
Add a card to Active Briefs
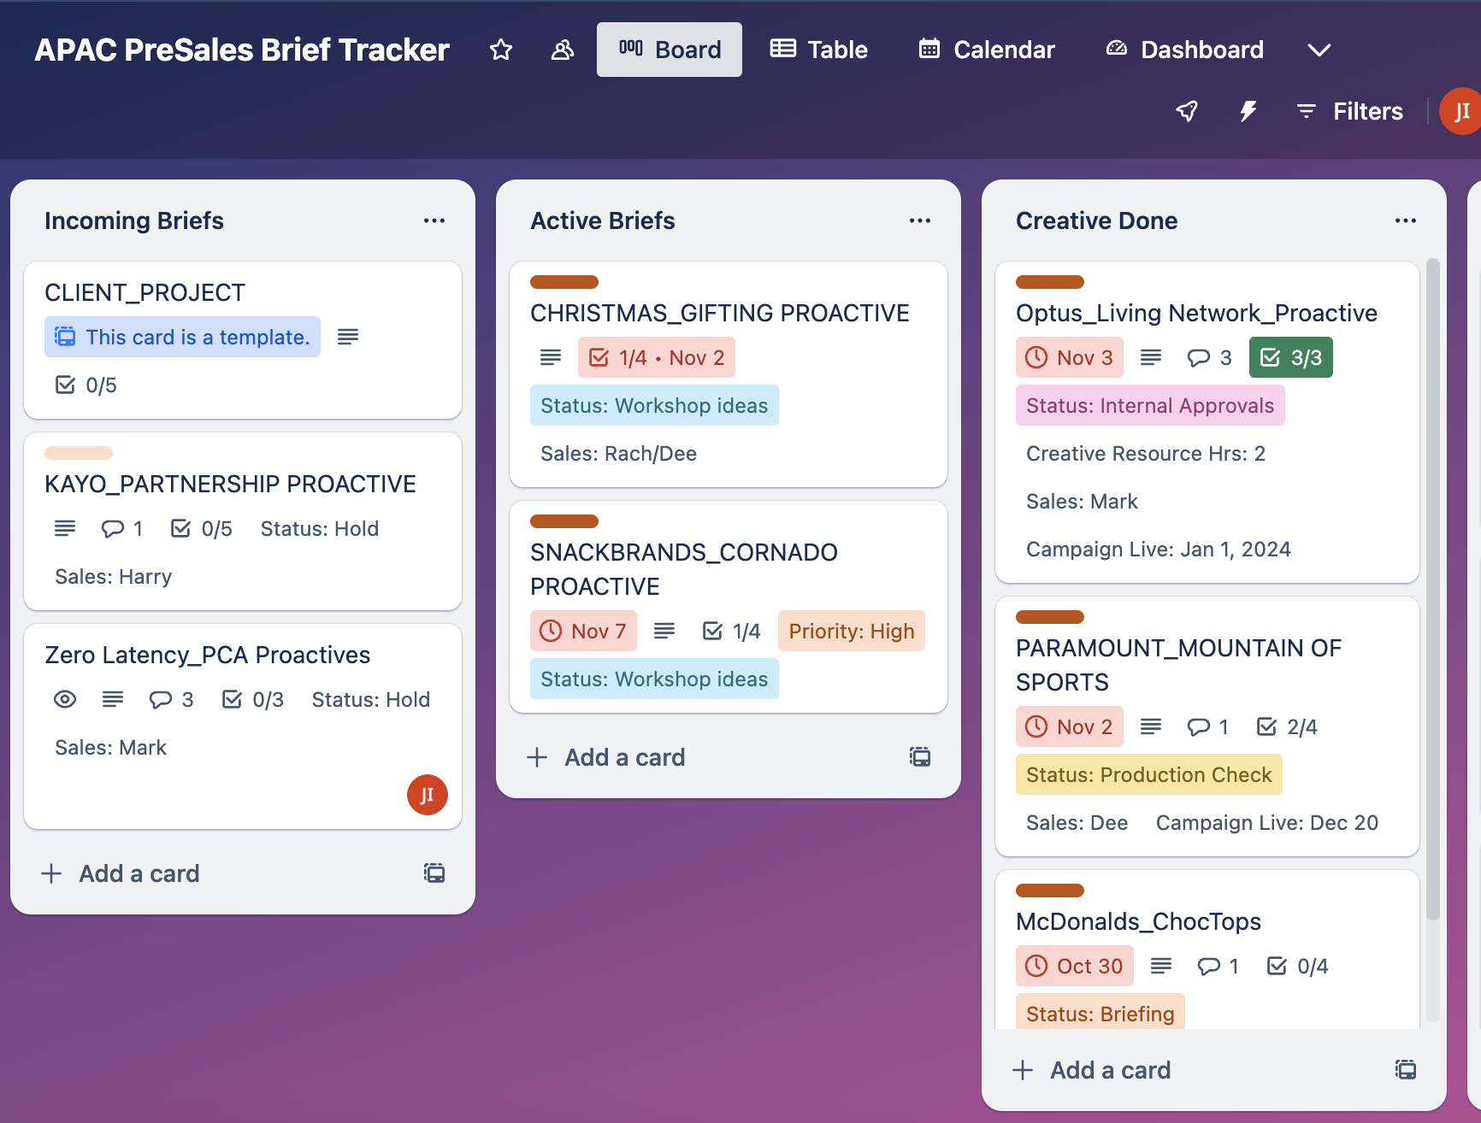tap(606, 757)
